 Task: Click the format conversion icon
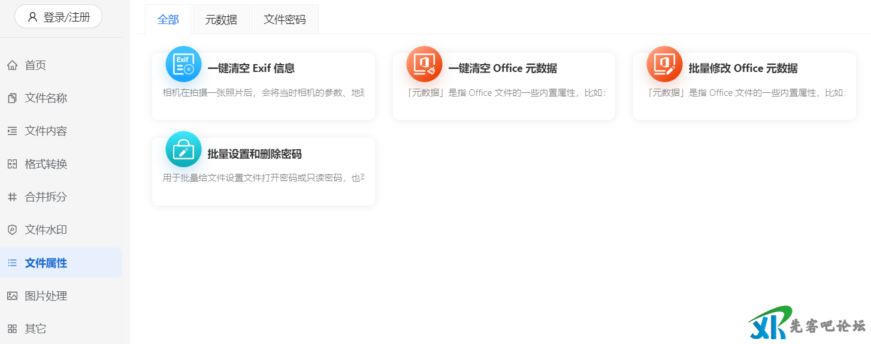click(x=12, y=164)
